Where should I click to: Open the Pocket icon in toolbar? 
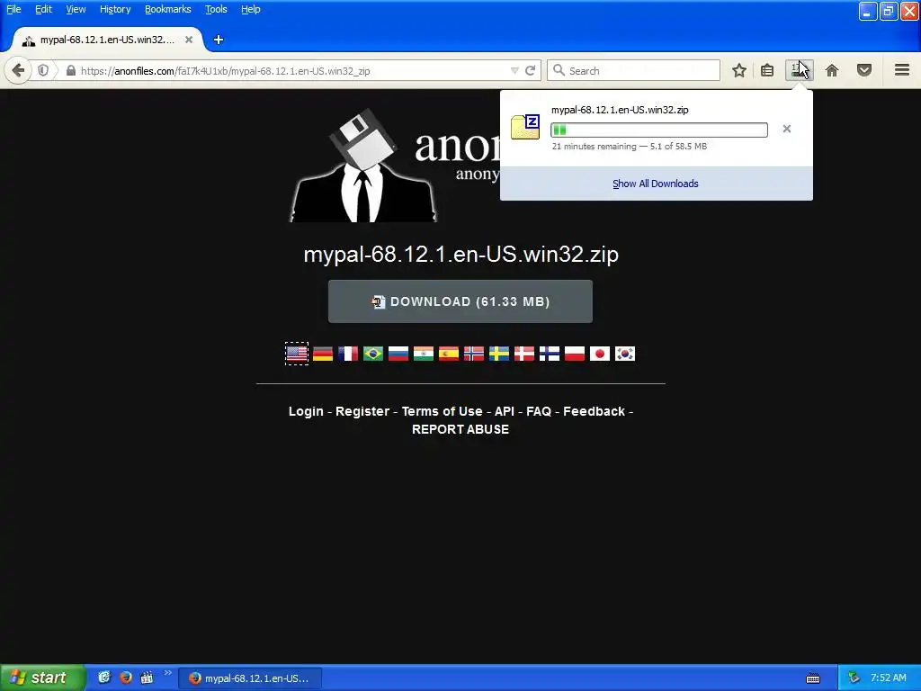[864, 70]
